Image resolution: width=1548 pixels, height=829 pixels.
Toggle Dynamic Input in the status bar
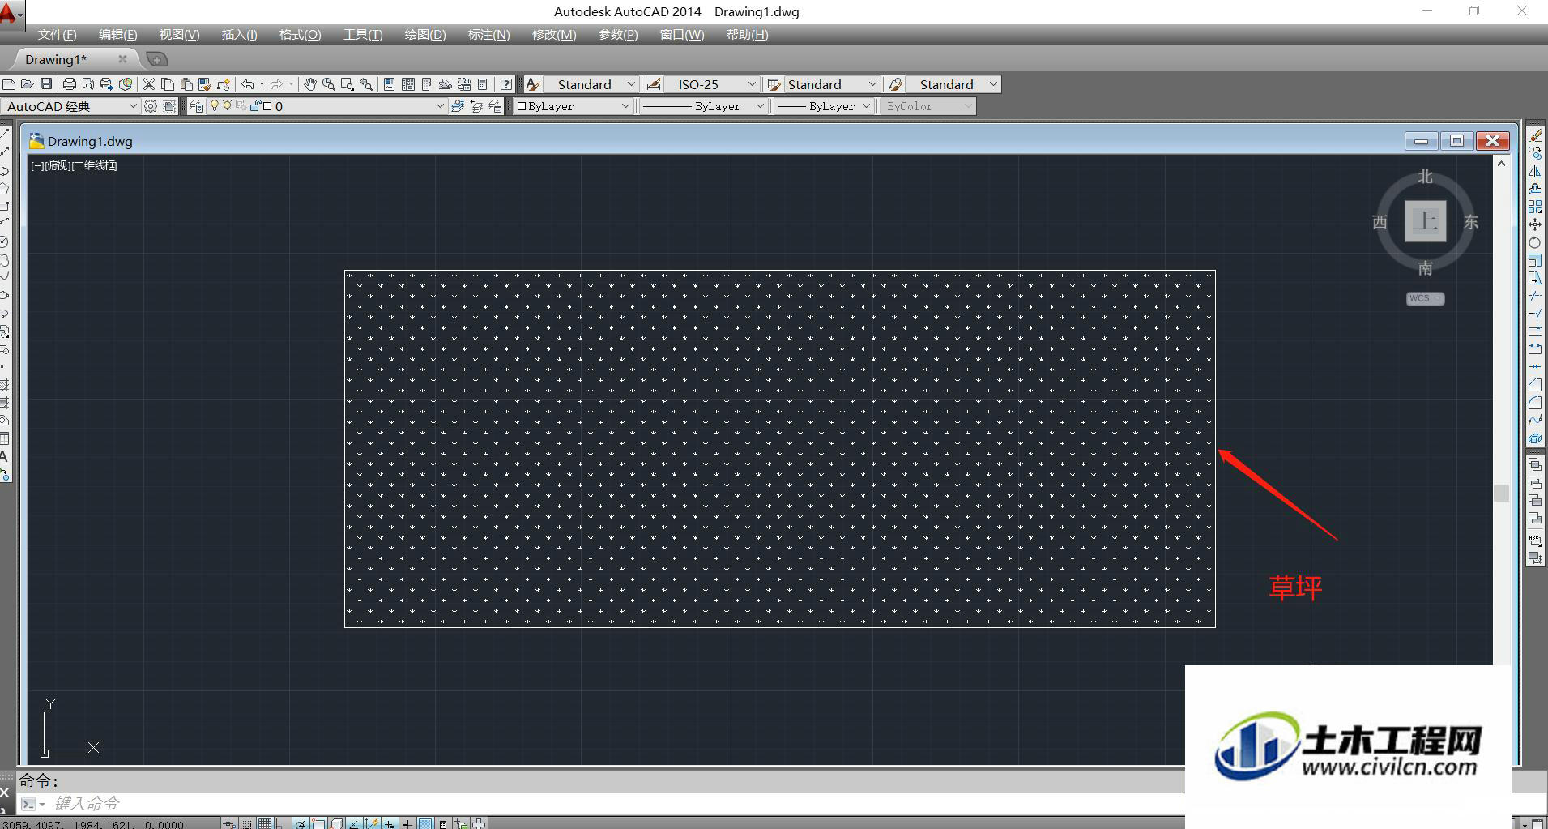pos(390,823)
